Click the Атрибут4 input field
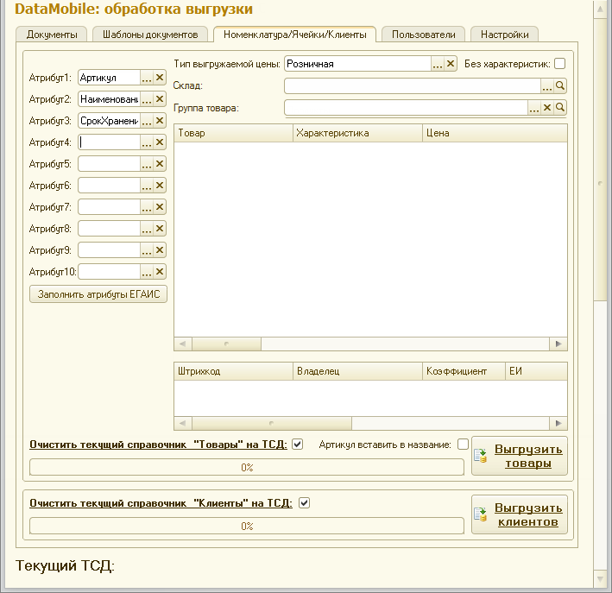612x593 pixels. point(110,142)
